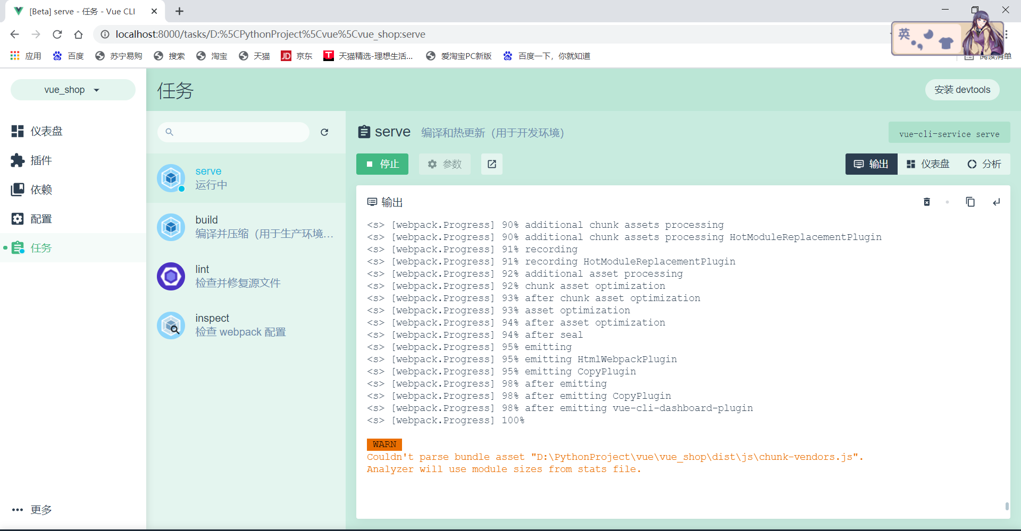1021x531 pixels.
Task: Click the 100% progress log line
Action: (446, 421)
